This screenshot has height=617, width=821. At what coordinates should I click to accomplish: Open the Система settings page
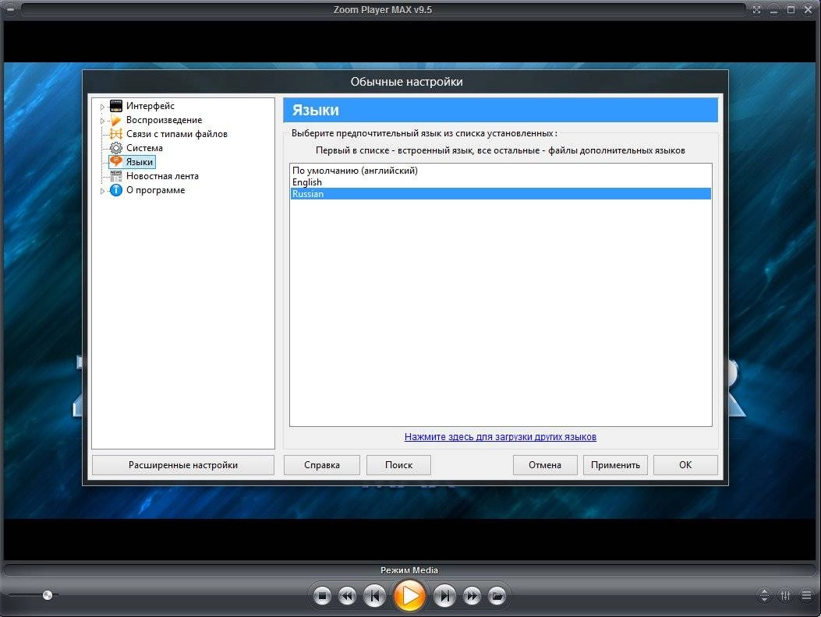[x=144, y=148]
